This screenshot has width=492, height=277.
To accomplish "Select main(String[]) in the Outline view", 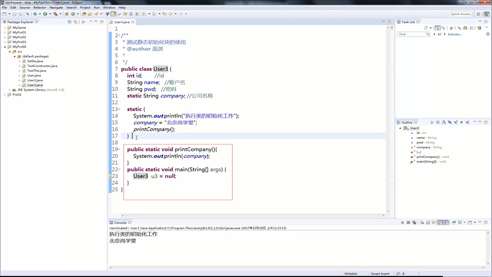I will (x=431, y=162).
